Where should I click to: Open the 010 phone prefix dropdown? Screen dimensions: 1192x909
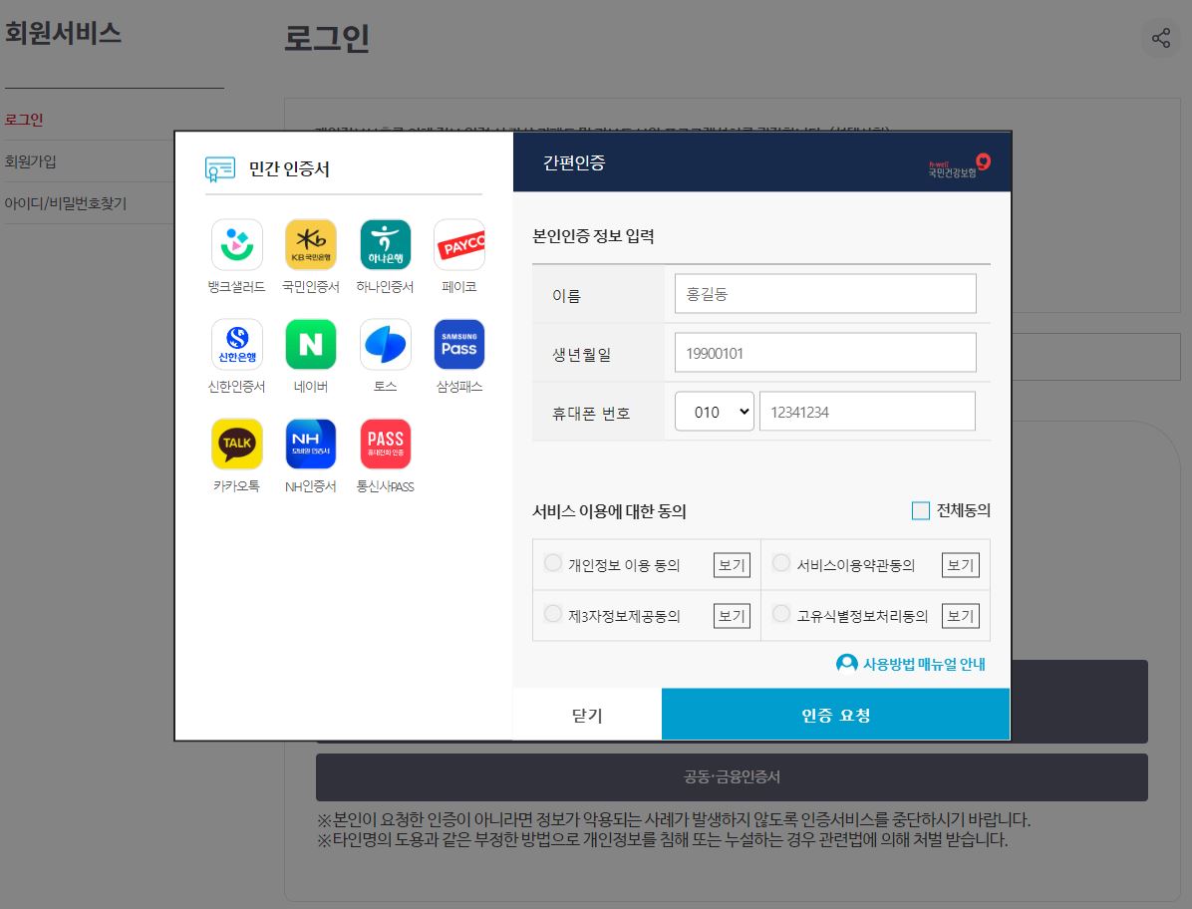point(714,411)
